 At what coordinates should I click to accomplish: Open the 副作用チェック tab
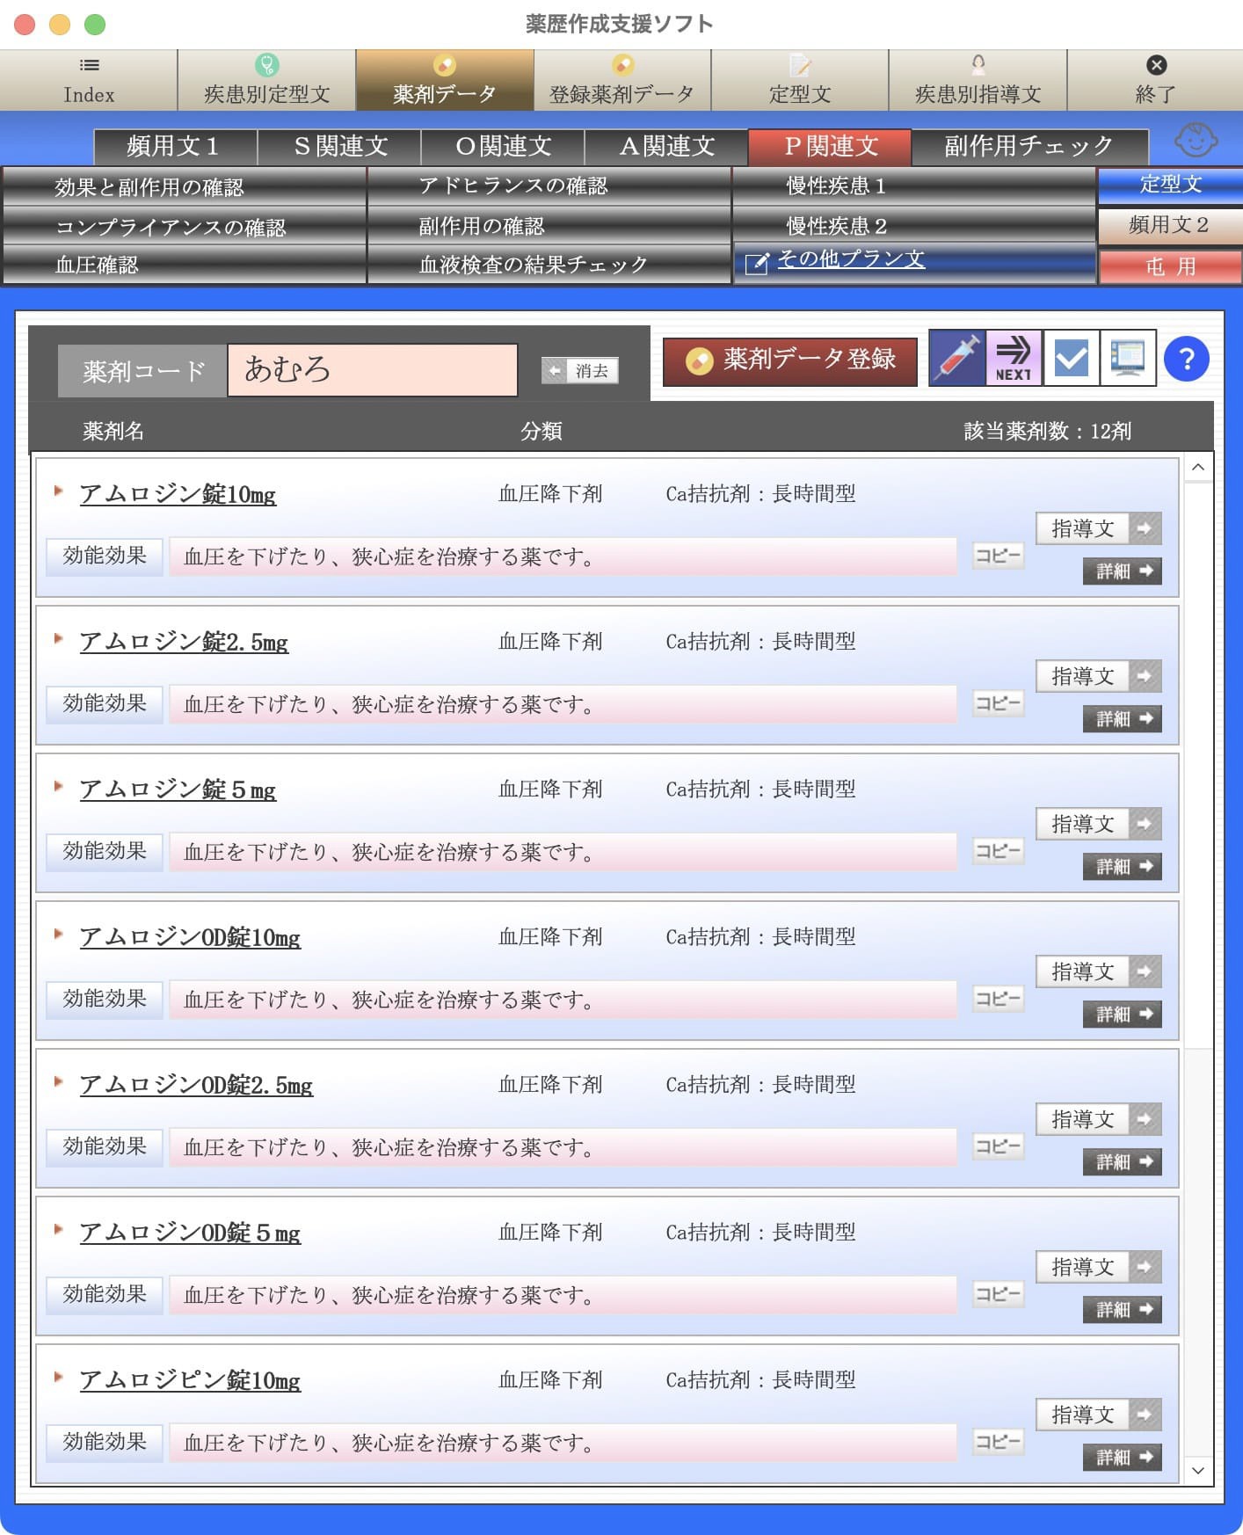pyautogui.click(x=1029, y=146)
